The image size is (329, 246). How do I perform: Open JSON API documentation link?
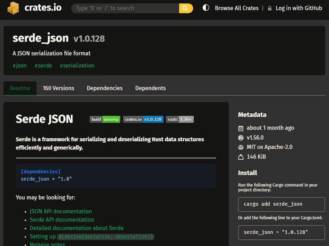[x=60, y=211]
